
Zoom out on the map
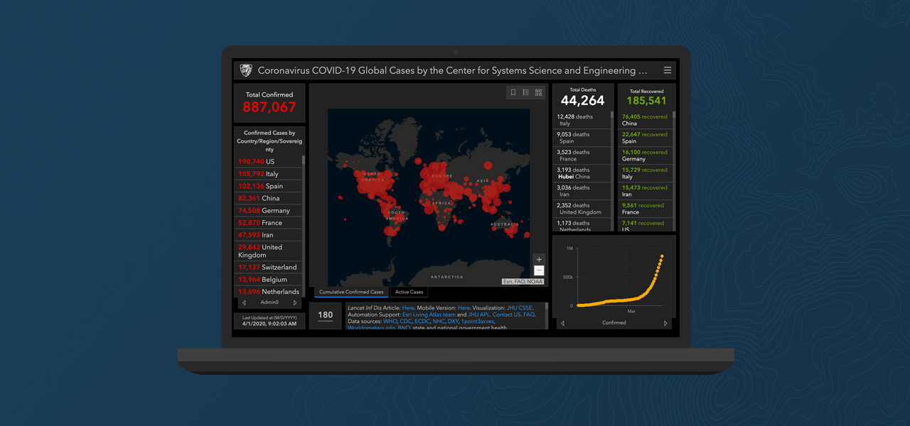(x=539, y=271)
